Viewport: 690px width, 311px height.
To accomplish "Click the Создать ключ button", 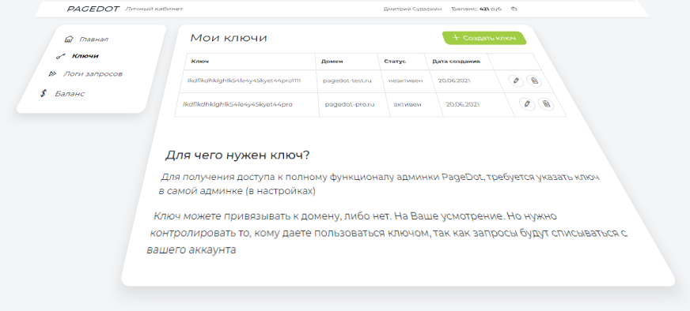I will tap(484, 38).
